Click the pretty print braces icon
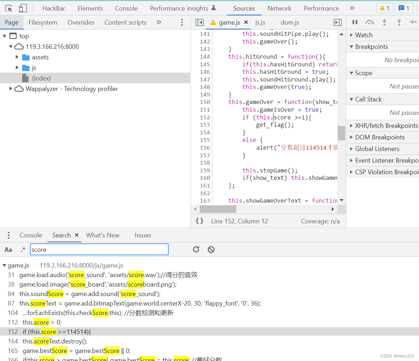The width and height of the screenshot is (419, 361). point(199,221)
